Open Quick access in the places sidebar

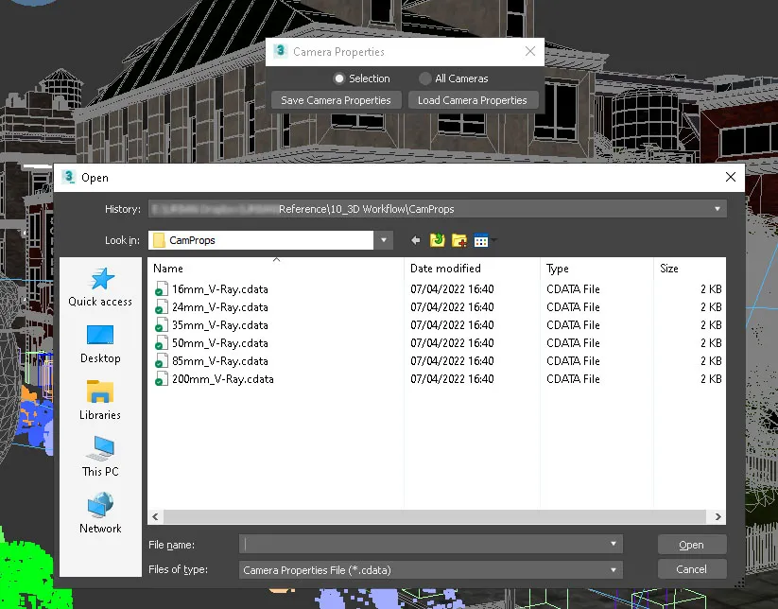point(100,287)
